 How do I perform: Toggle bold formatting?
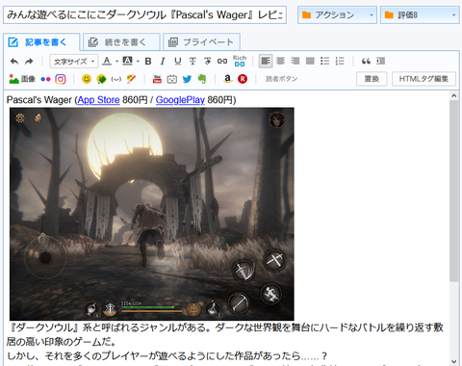(148, 61)
